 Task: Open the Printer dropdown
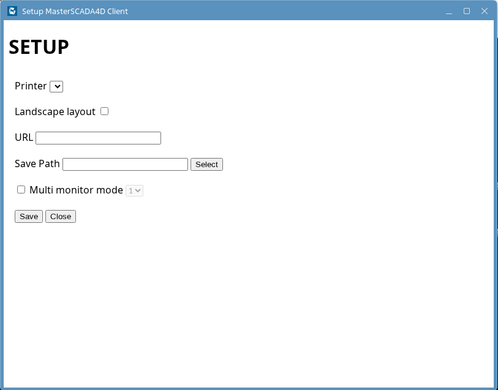point(56,86)
